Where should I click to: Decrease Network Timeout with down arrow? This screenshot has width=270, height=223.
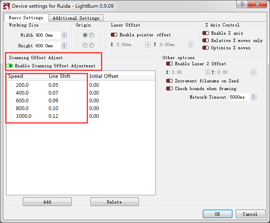point(254,99)
